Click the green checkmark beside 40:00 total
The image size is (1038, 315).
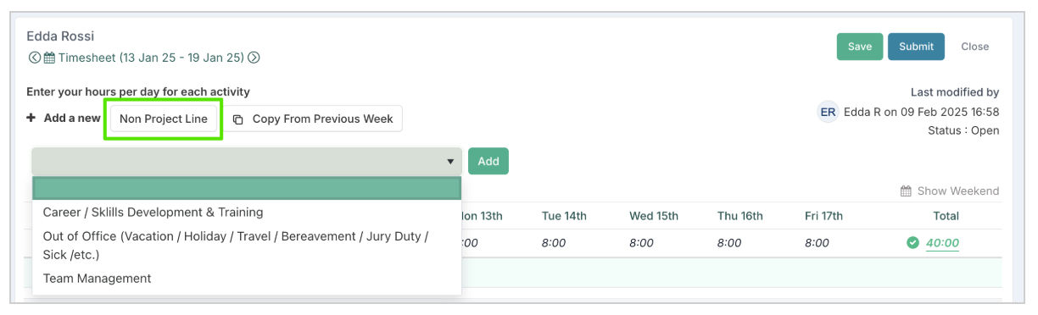pyautogui.click(x=913, y=243)
